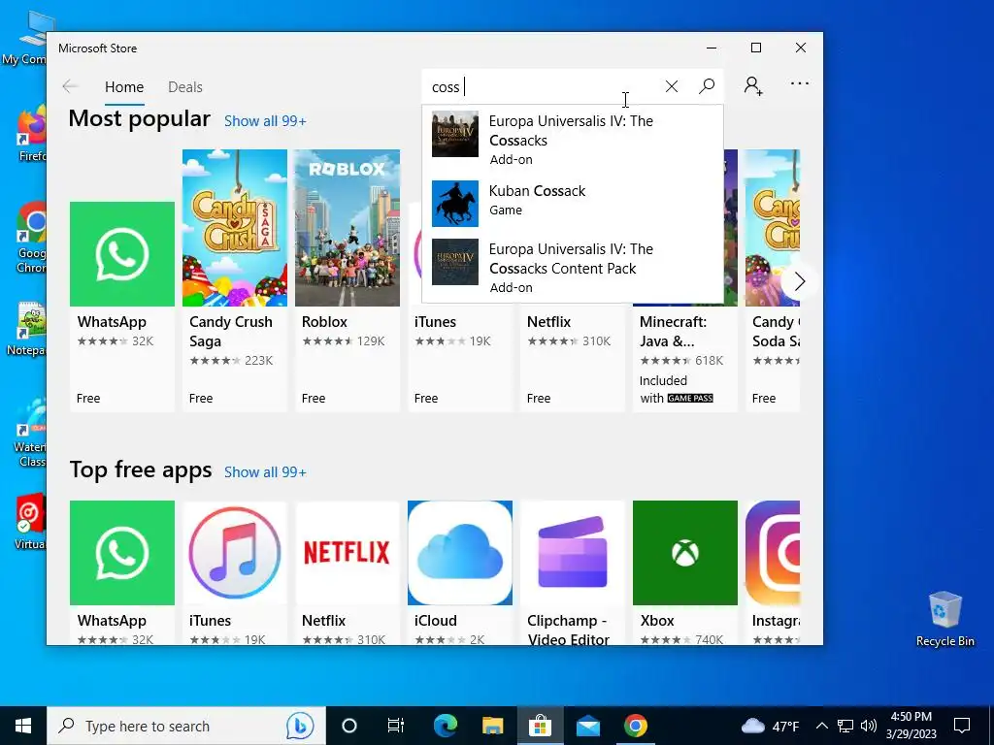
Task: Open iTunes icon in Top free apps
Action: 235,552
